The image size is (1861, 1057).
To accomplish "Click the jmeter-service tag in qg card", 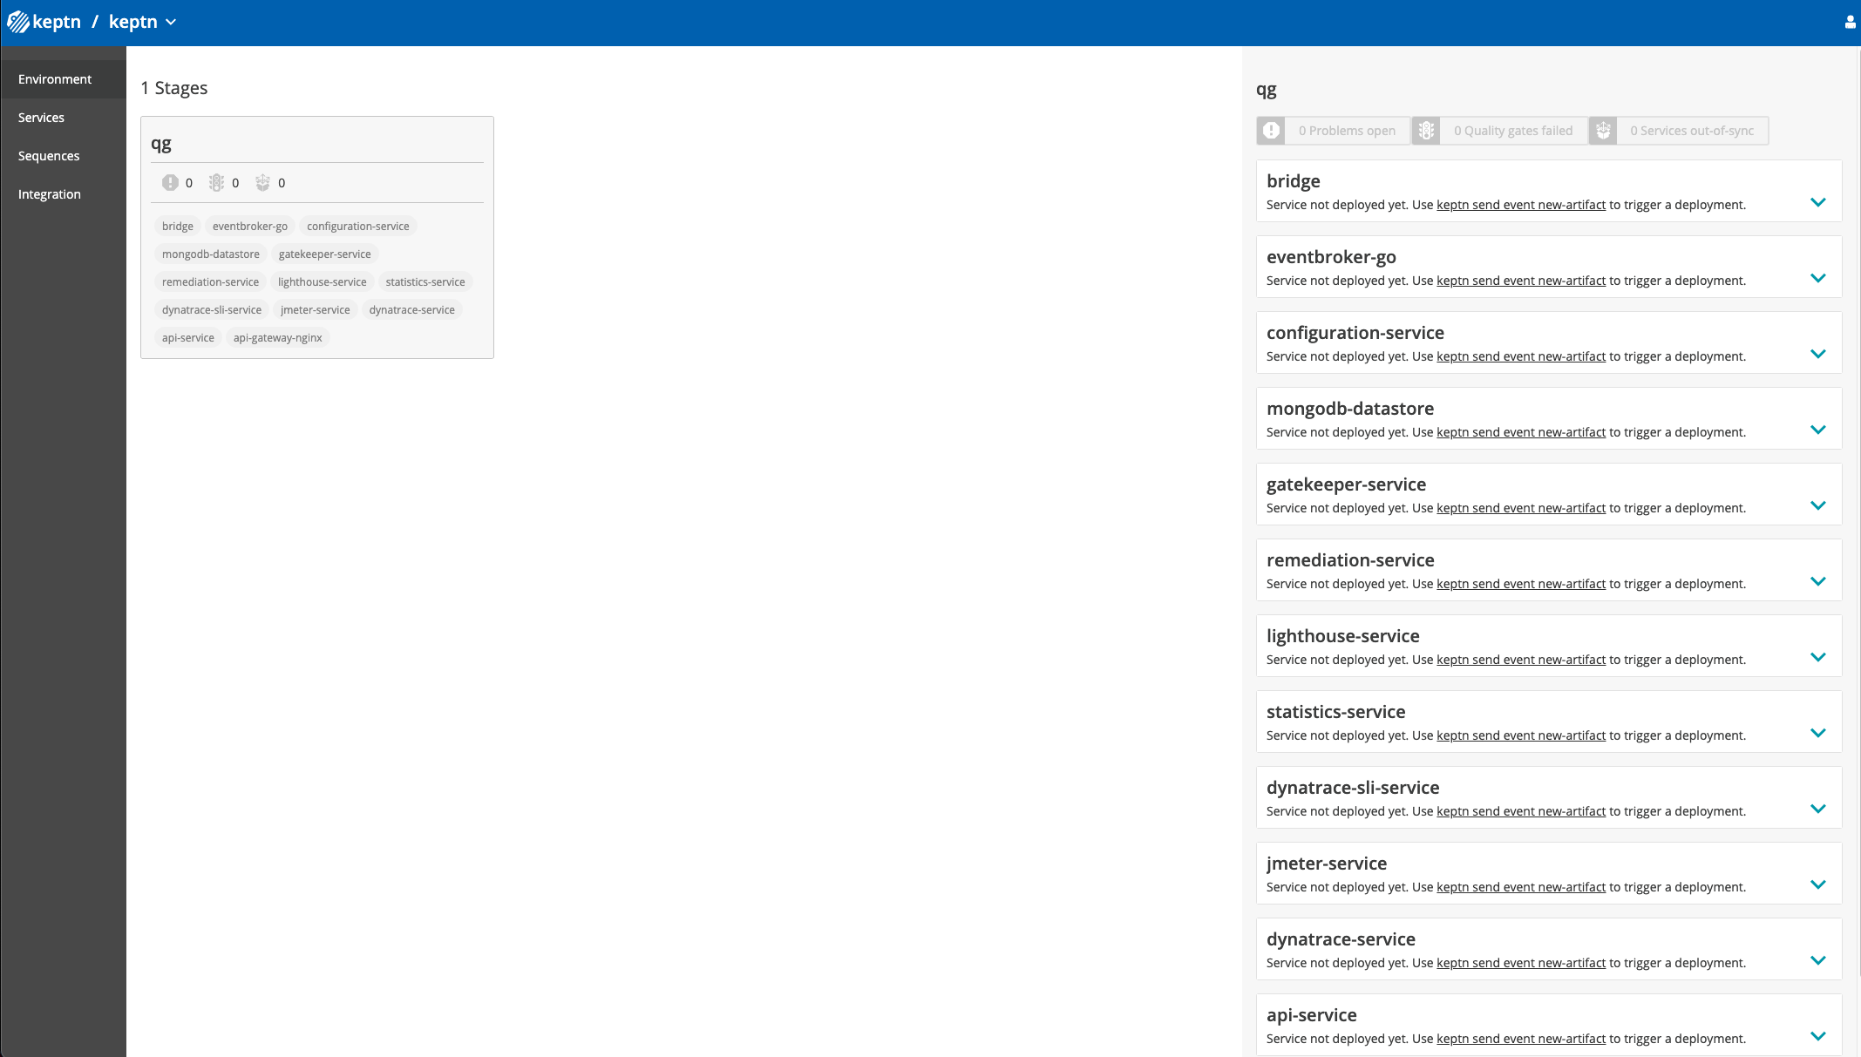I will point(315,310).
